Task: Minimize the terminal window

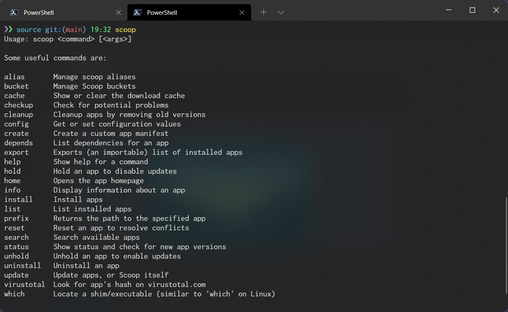Action: pyautogui.click(x=449, y=10)
